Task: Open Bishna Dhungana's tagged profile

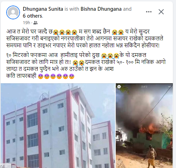Action: pos(101,9)
